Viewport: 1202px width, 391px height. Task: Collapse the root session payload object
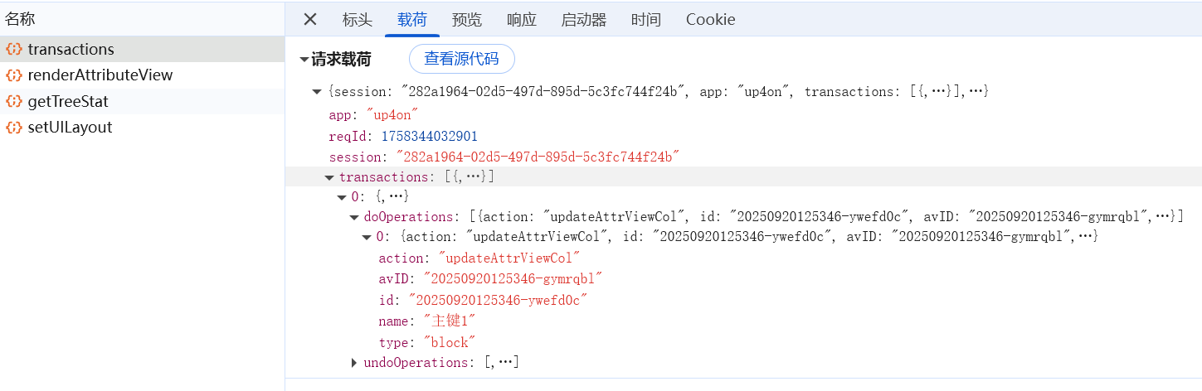point(317,92)
